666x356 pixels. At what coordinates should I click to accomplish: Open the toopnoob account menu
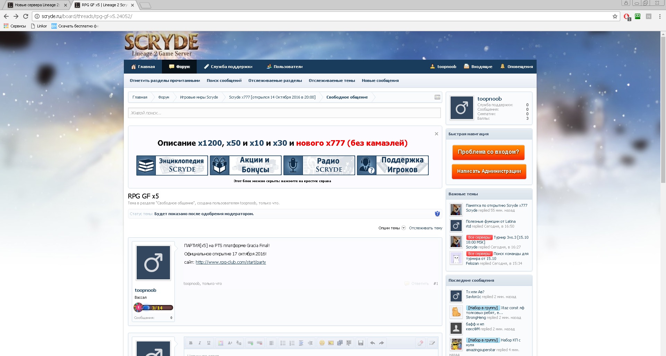443,67
